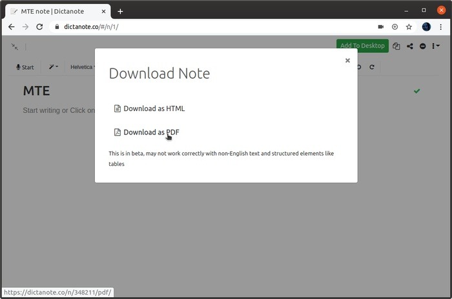Click the HTML file icon
452x299 pixels.
coord(118,108)
